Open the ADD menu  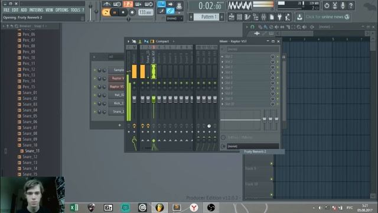[x=24, y=10]
